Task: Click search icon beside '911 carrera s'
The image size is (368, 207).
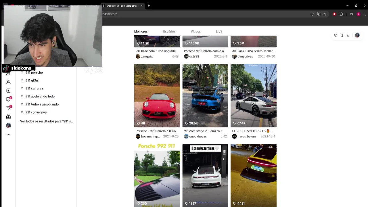Action: point(22,89)
